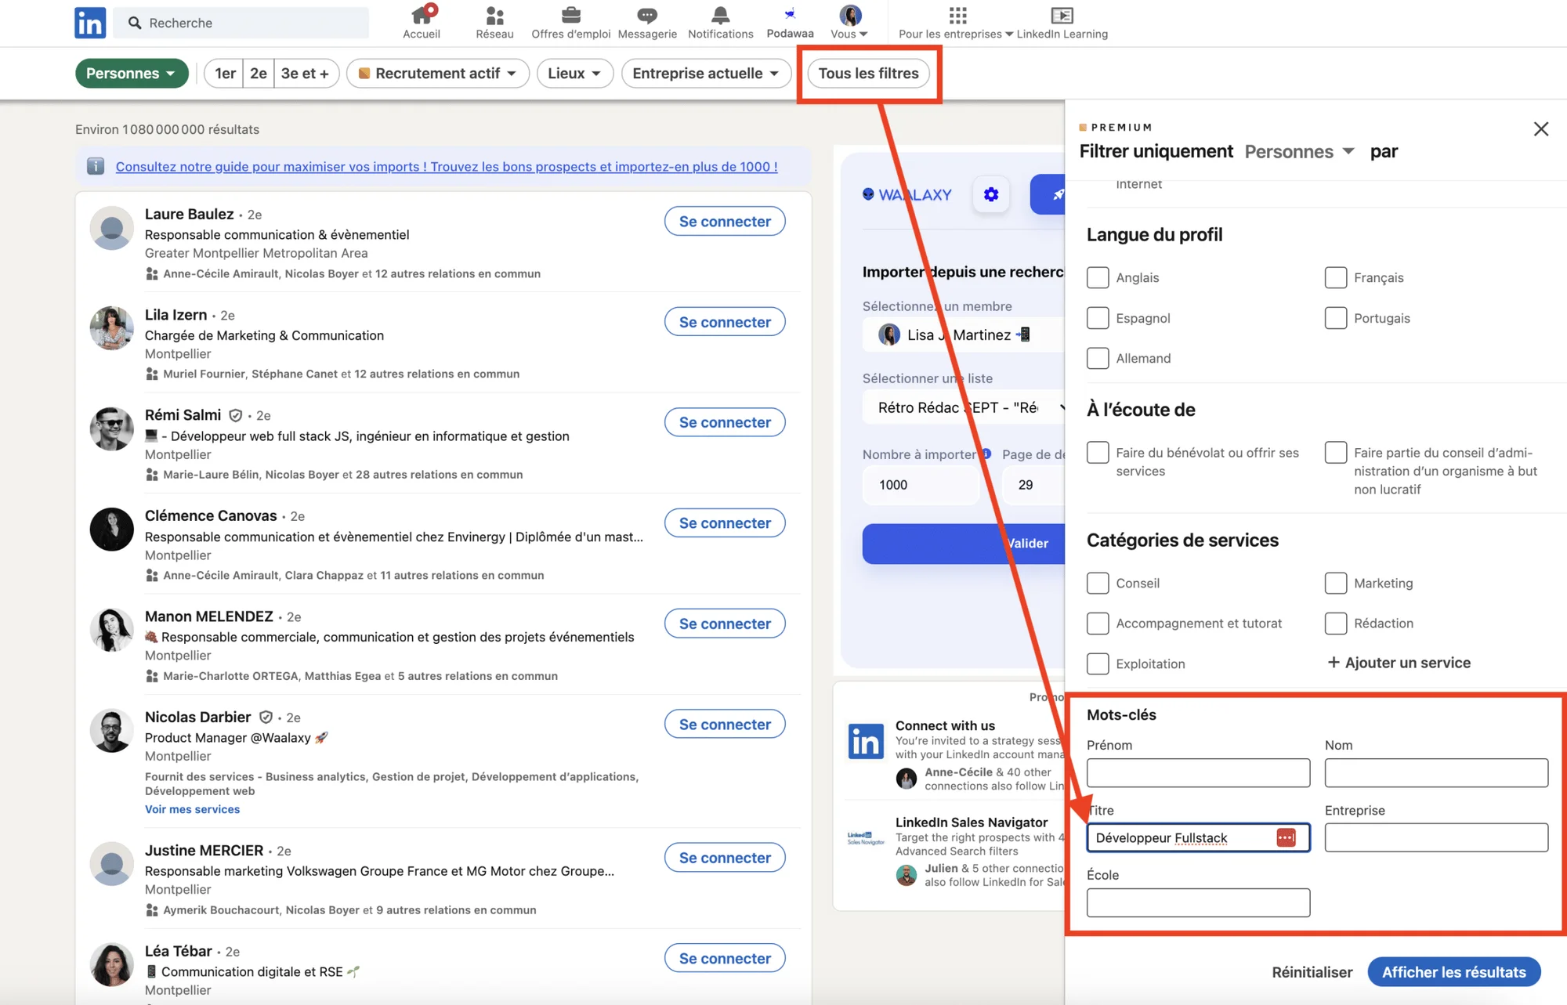The image size is (1567, 1005).
Task: Open LinkedIn Learning icon
Action: pyautogui.click(x=1062, y=15)
